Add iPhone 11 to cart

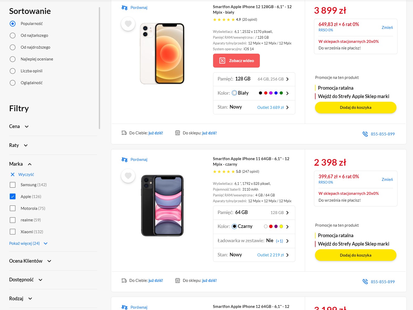pos(355,255)
